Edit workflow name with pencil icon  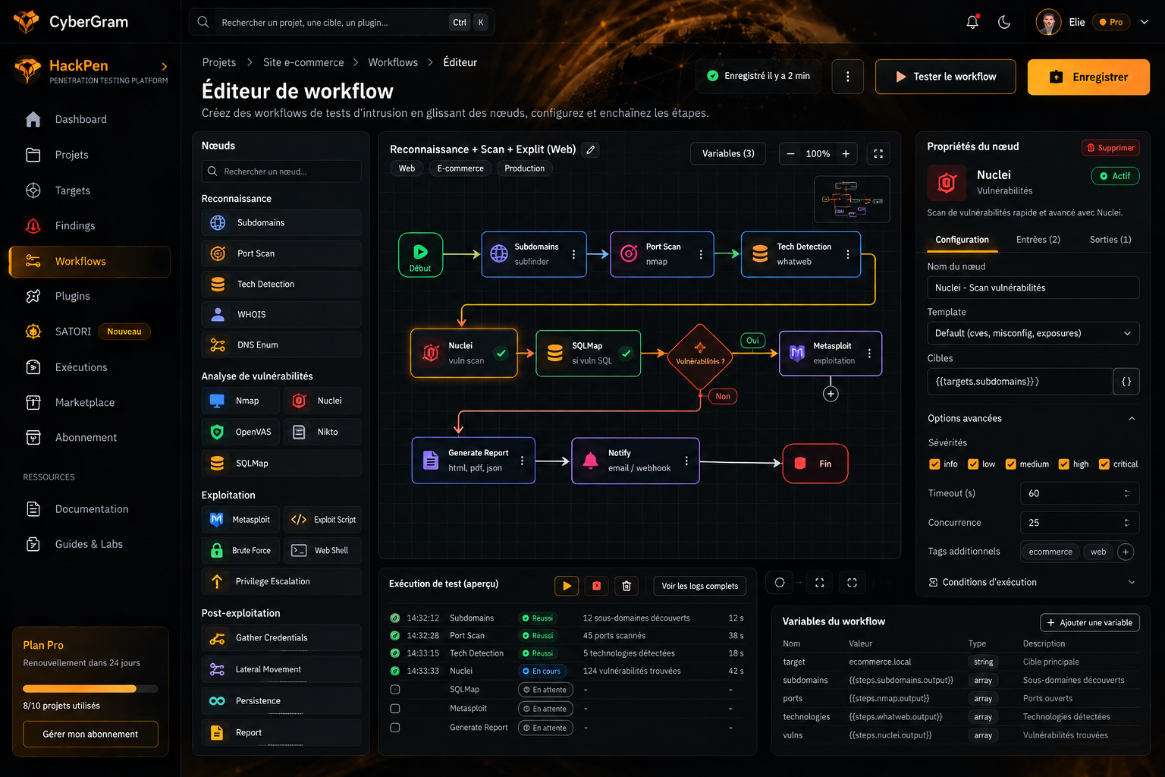[590, 149]
